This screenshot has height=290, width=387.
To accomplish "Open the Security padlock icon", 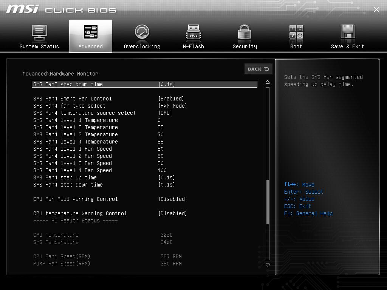I will [245, 32].
